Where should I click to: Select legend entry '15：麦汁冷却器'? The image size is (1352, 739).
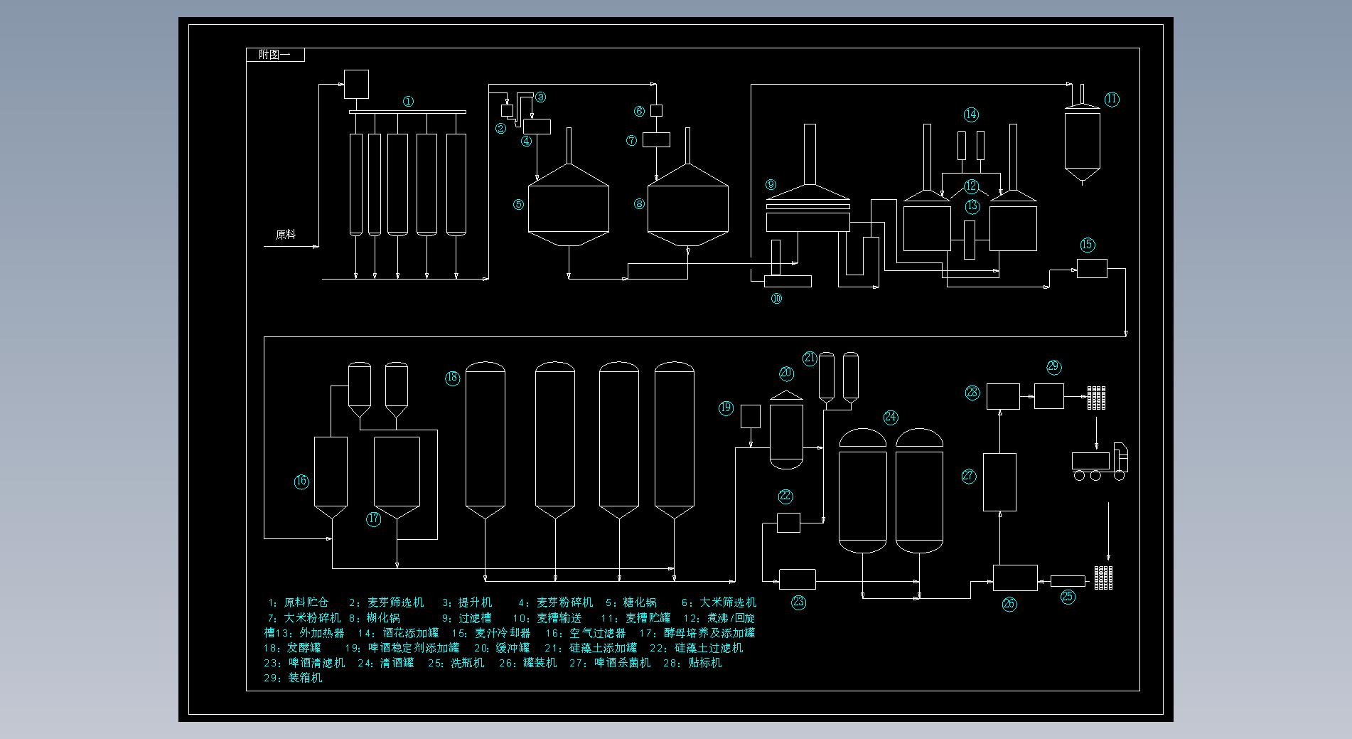tap(492, 633)
